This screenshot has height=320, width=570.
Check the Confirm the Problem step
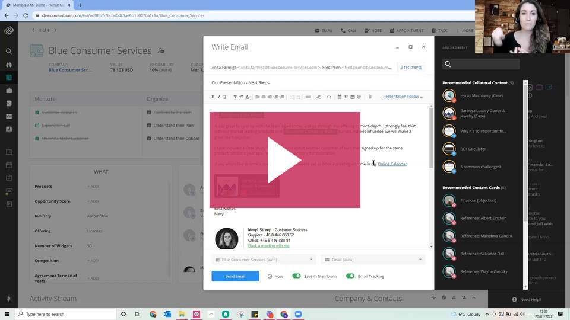pyautogui.click(x=149, y=113)
